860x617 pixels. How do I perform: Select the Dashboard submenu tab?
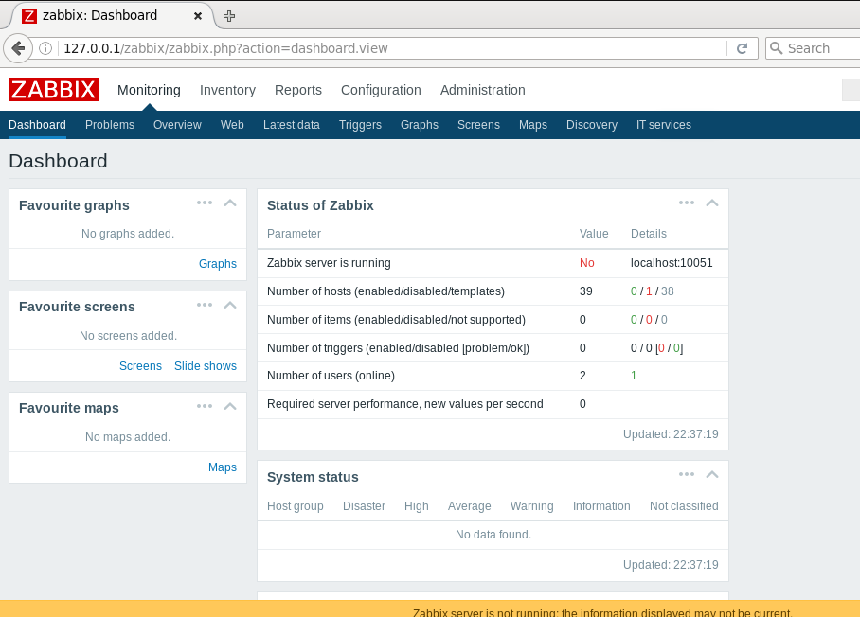[37, 125]
